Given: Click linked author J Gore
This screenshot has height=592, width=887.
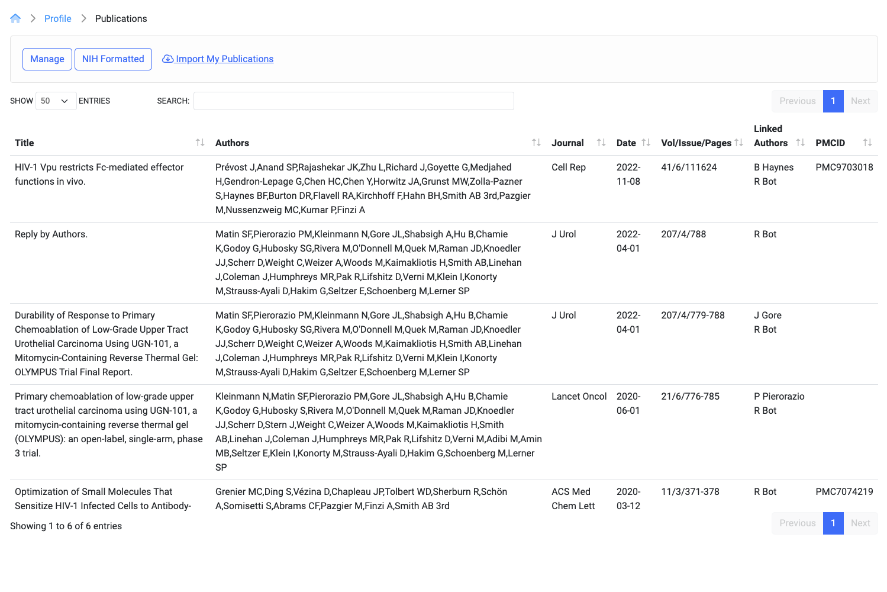Looking at the screenshot, I should click(768, 316).
